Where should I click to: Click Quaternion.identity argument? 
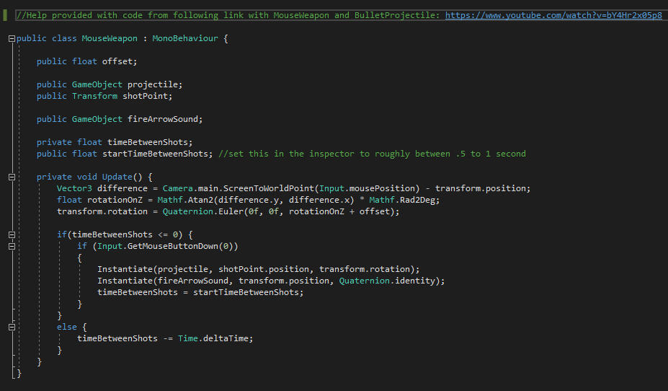click(x=387, y=281)
